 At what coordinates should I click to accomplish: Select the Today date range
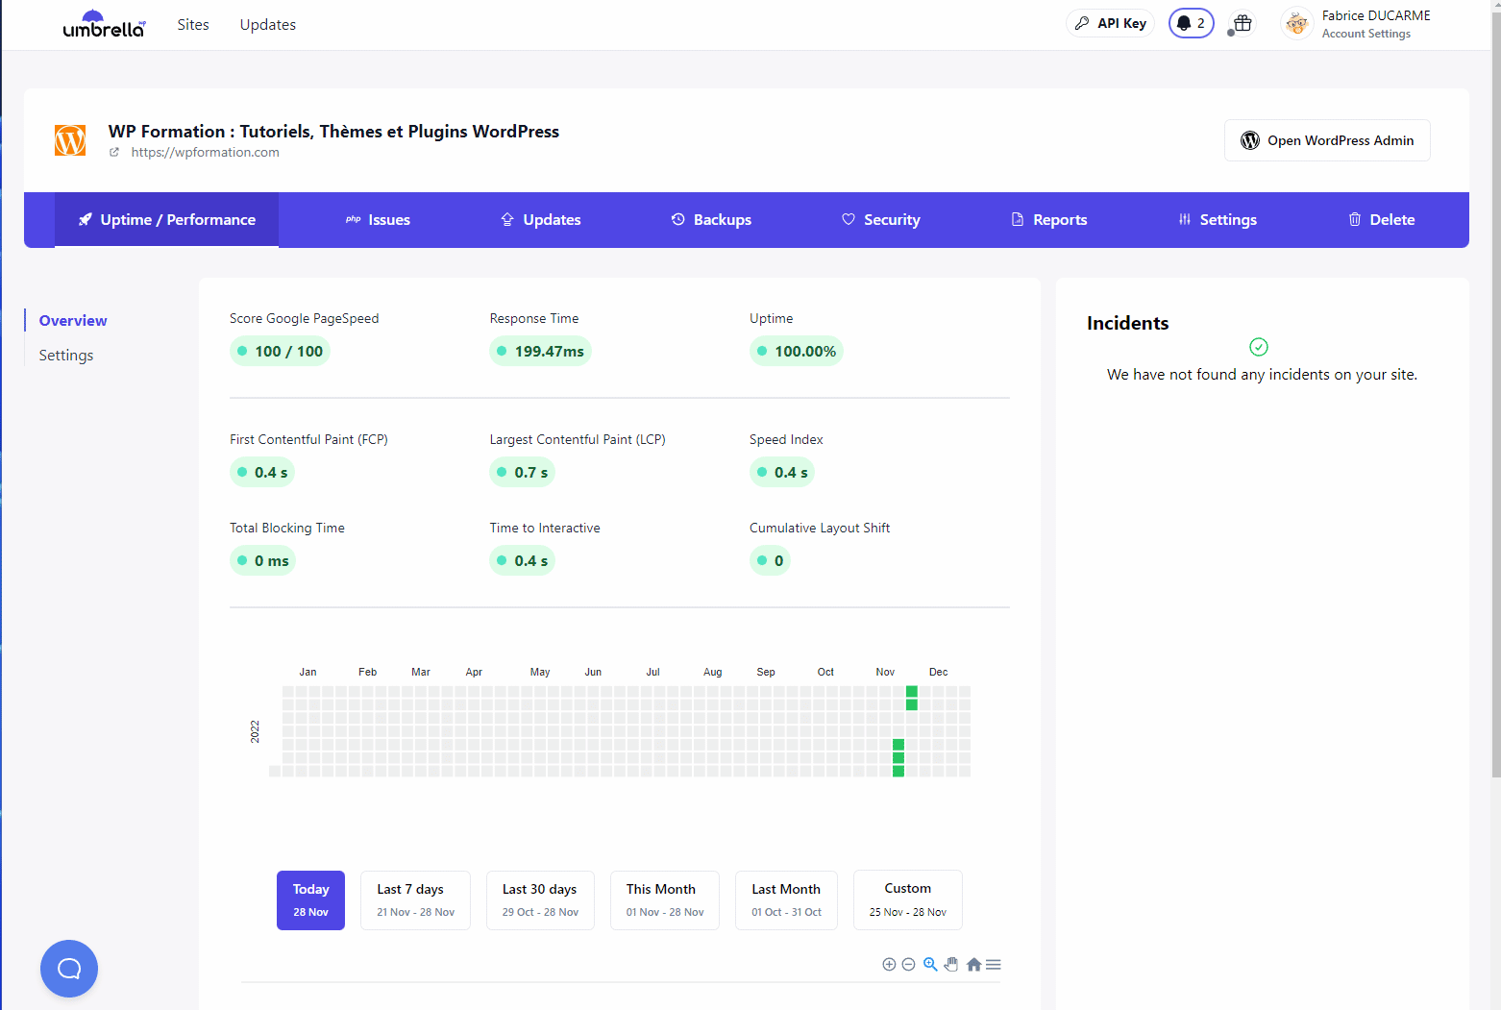(x=310, y=899)
